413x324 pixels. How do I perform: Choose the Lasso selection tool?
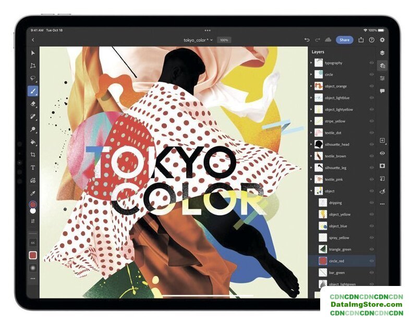[x=33, y=78]
